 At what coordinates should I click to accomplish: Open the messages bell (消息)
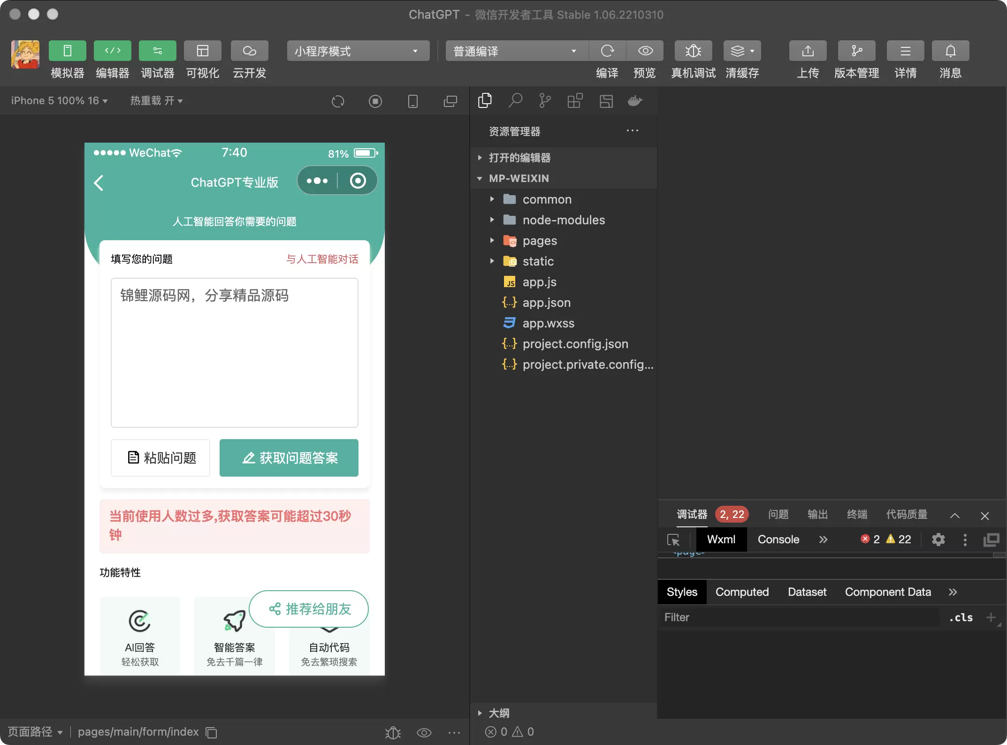pyautogui.click(x=950, y=51)
